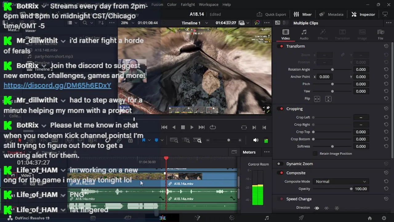Select the Detail Zoom icon
394x222 pixels.
(186, 140)
